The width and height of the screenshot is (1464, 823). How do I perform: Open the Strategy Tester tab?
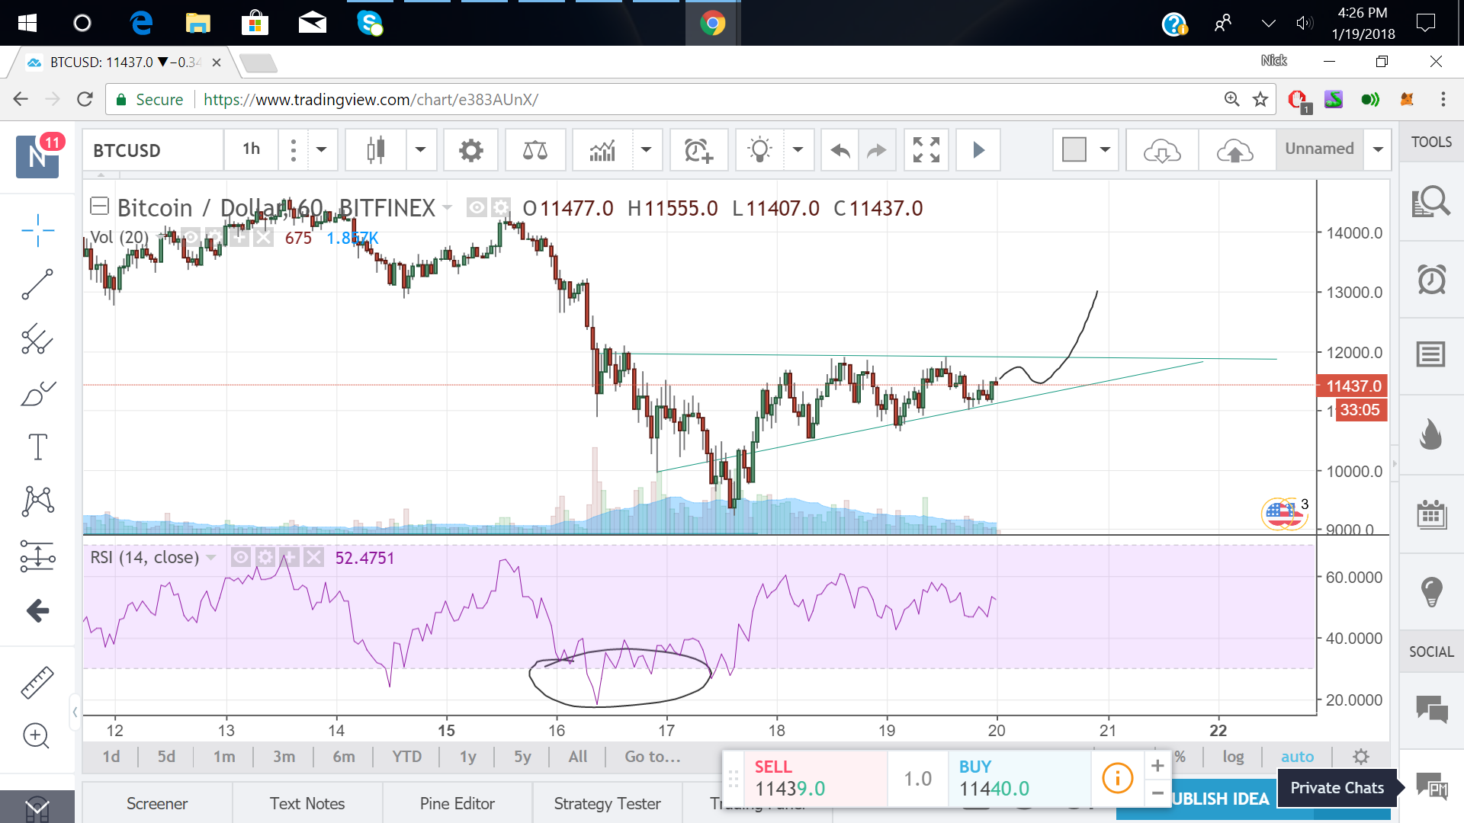click(x=607, y=803)
